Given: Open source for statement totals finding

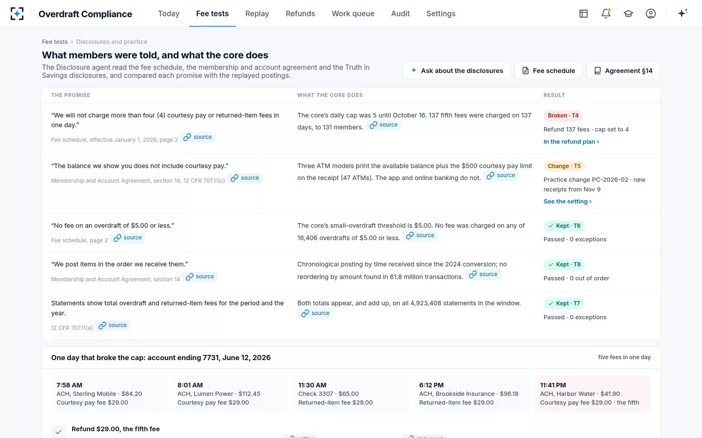Looking at the screenshot, I should tap(315, 313).
